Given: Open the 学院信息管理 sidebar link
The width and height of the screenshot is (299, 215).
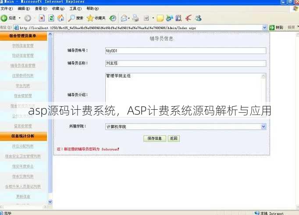Looking at the screenshot, I should [x=23, y=46].
